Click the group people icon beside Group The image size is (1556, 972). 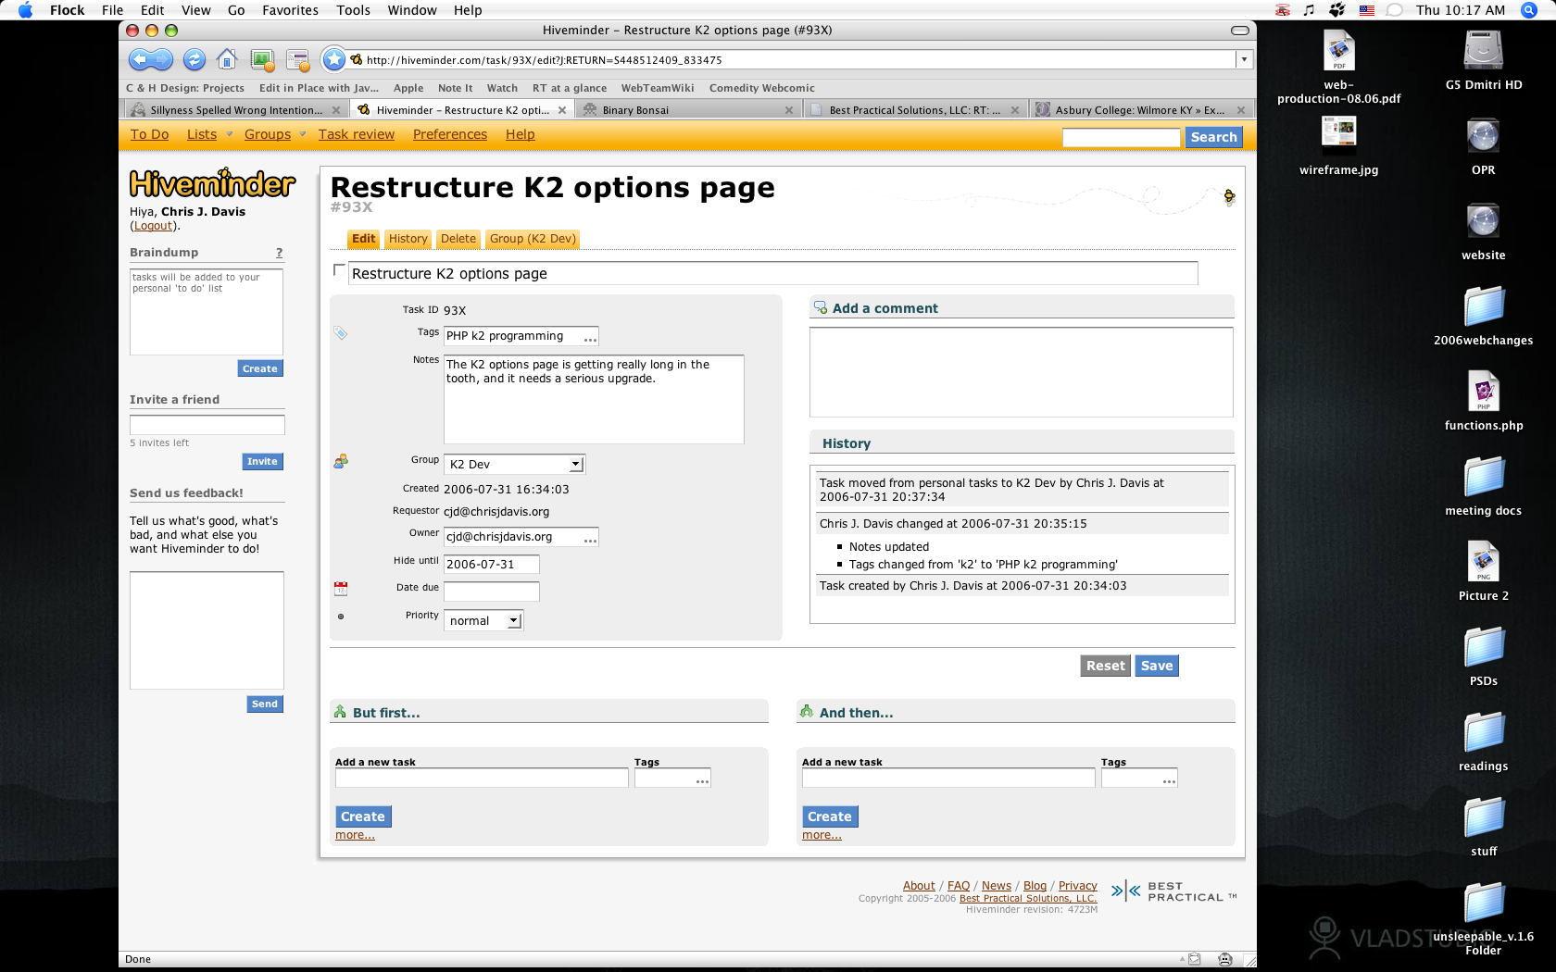[341, 461]
